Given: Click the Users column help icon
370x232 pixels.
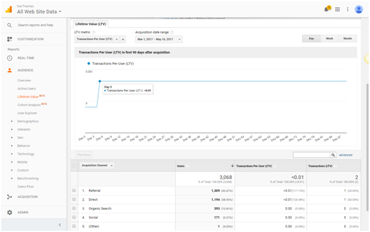Looking at the screenshot, I should tap(187, 166).
